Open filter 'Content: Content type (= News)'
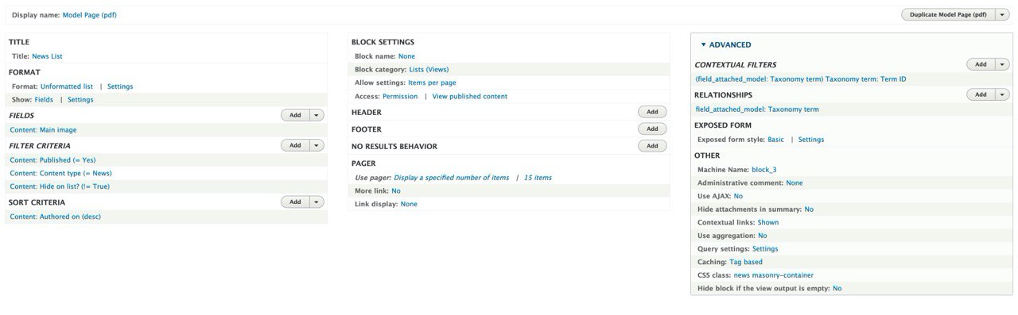The image size is (1018, 315). coord(60,173)
